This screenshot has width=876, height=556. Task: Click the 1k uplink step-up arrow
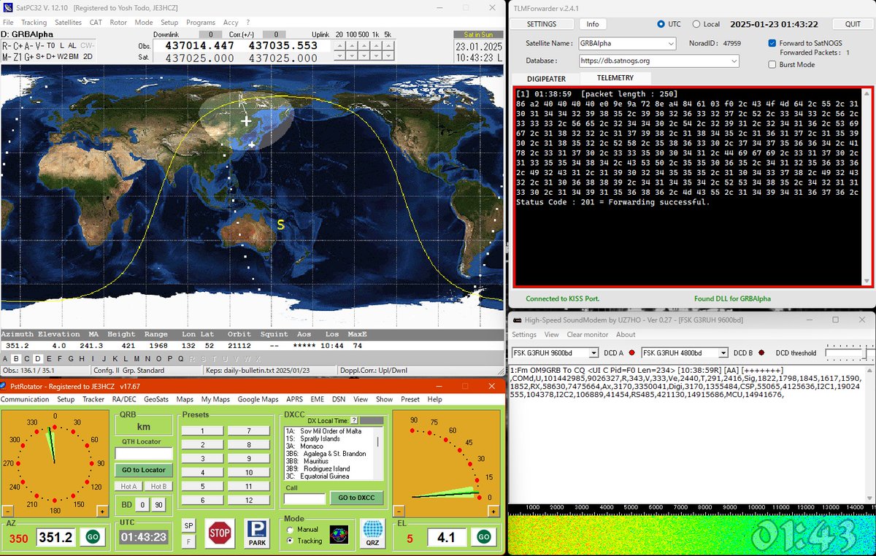376,45
